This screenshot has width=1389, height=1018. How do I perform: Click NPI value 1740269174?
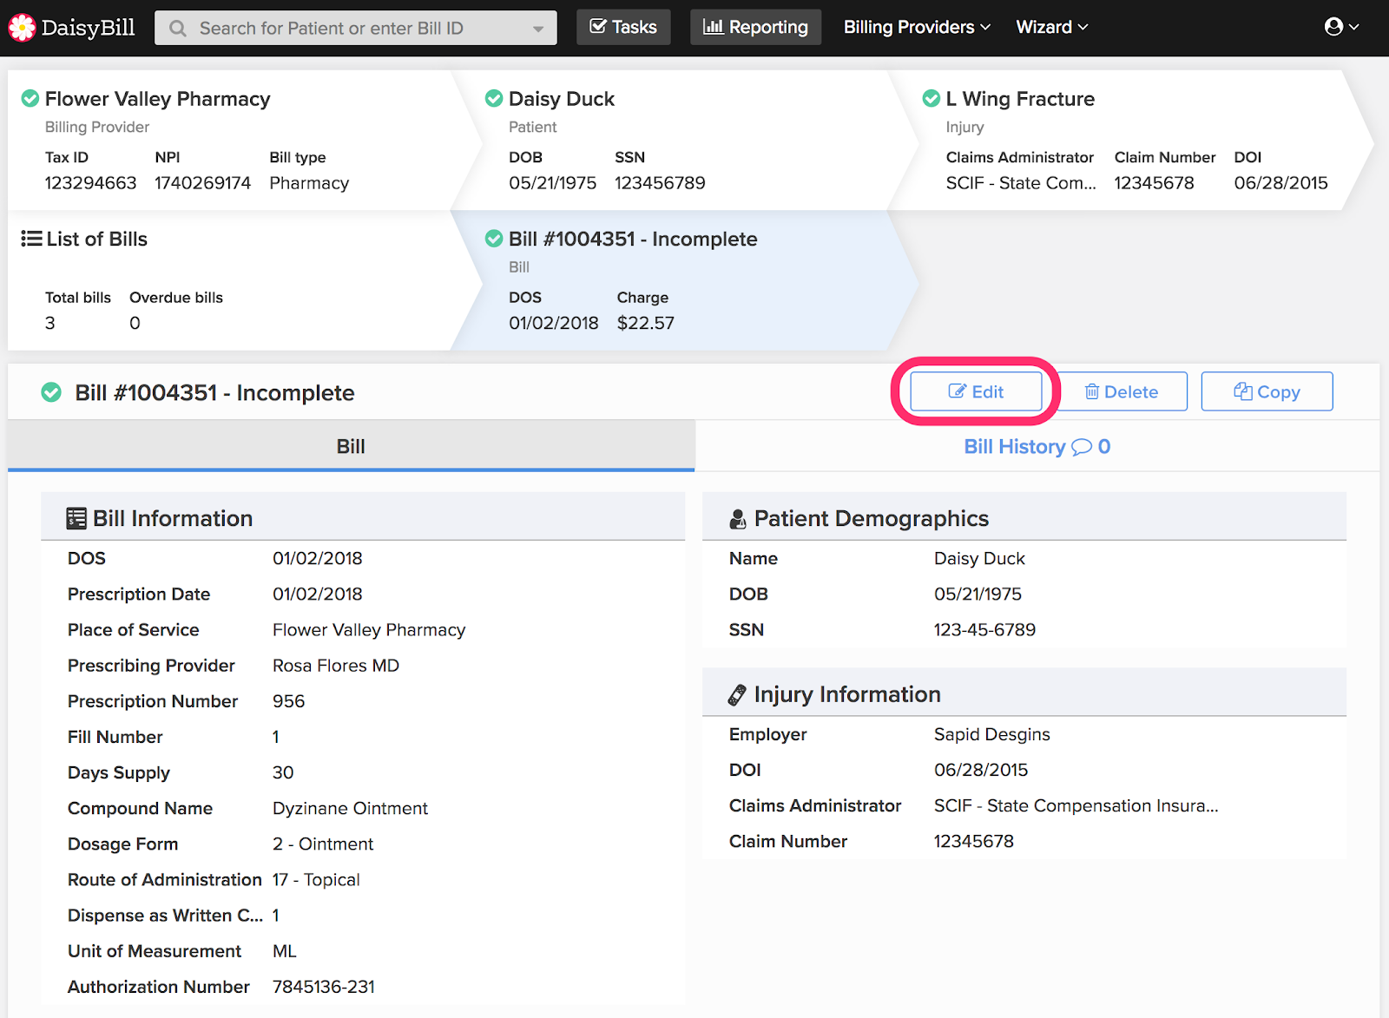point(203,183)
